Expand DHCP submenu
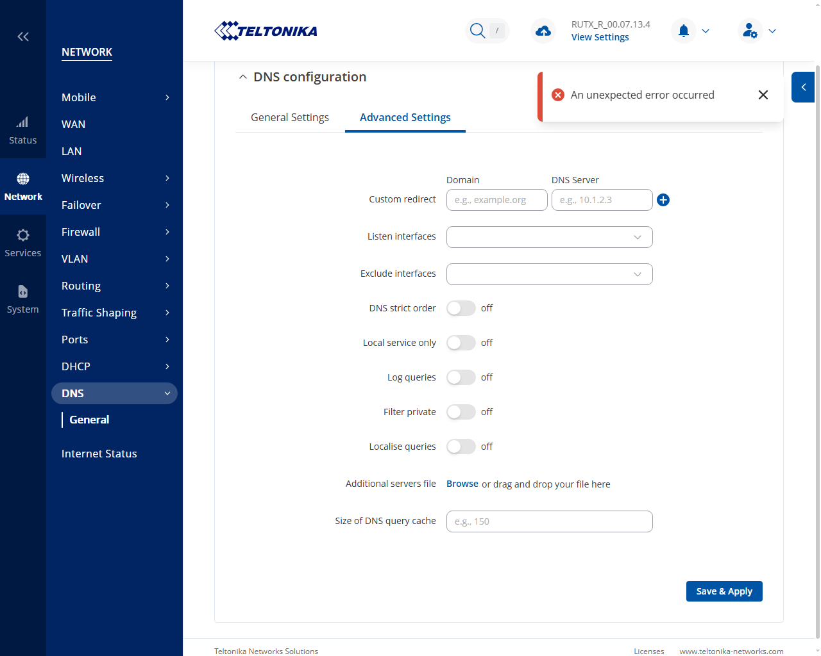The width and height of the screenshot is (821, 656). [167, 366]
